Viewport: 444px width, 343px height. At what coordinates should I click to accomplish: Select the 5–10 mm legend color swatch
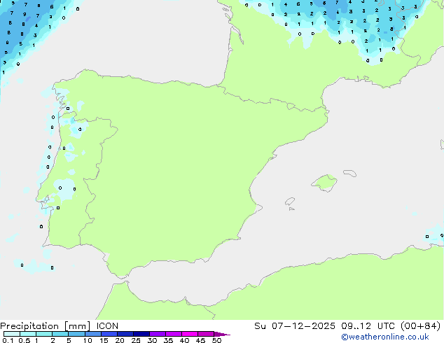(x=76, y=334)
